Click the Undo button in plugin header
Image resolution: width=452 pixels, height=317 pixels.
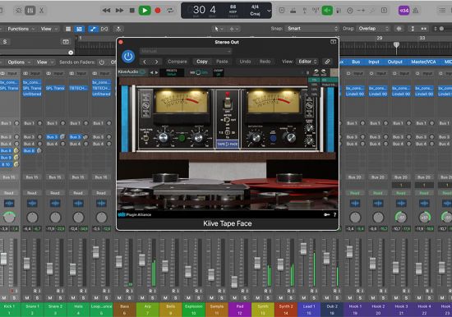(x=246, y=62)
